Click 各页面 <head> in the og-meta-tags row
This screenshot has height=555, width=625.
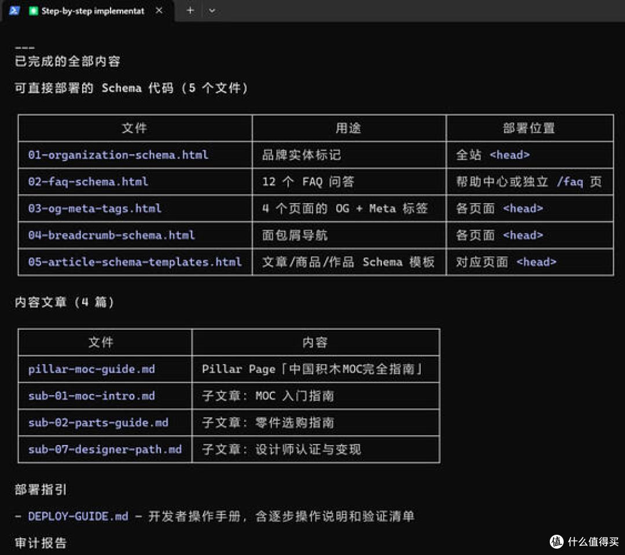(x=499, y=208)
